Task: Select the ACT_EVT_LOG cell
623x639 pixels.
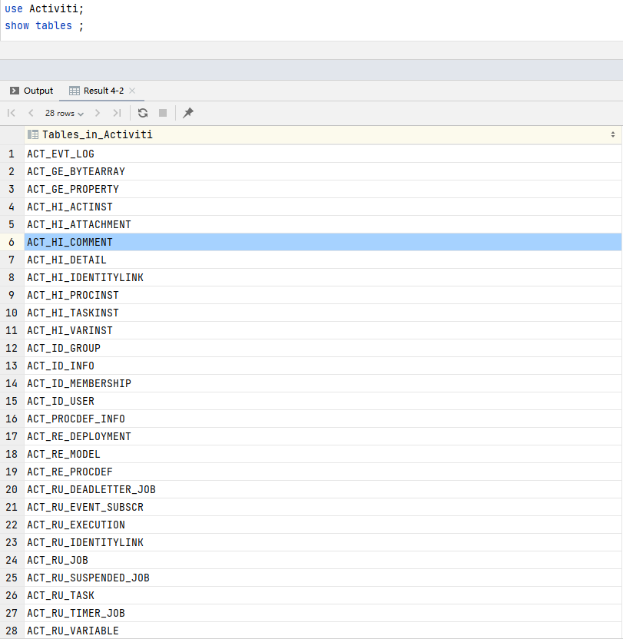Action: [323, 154]
